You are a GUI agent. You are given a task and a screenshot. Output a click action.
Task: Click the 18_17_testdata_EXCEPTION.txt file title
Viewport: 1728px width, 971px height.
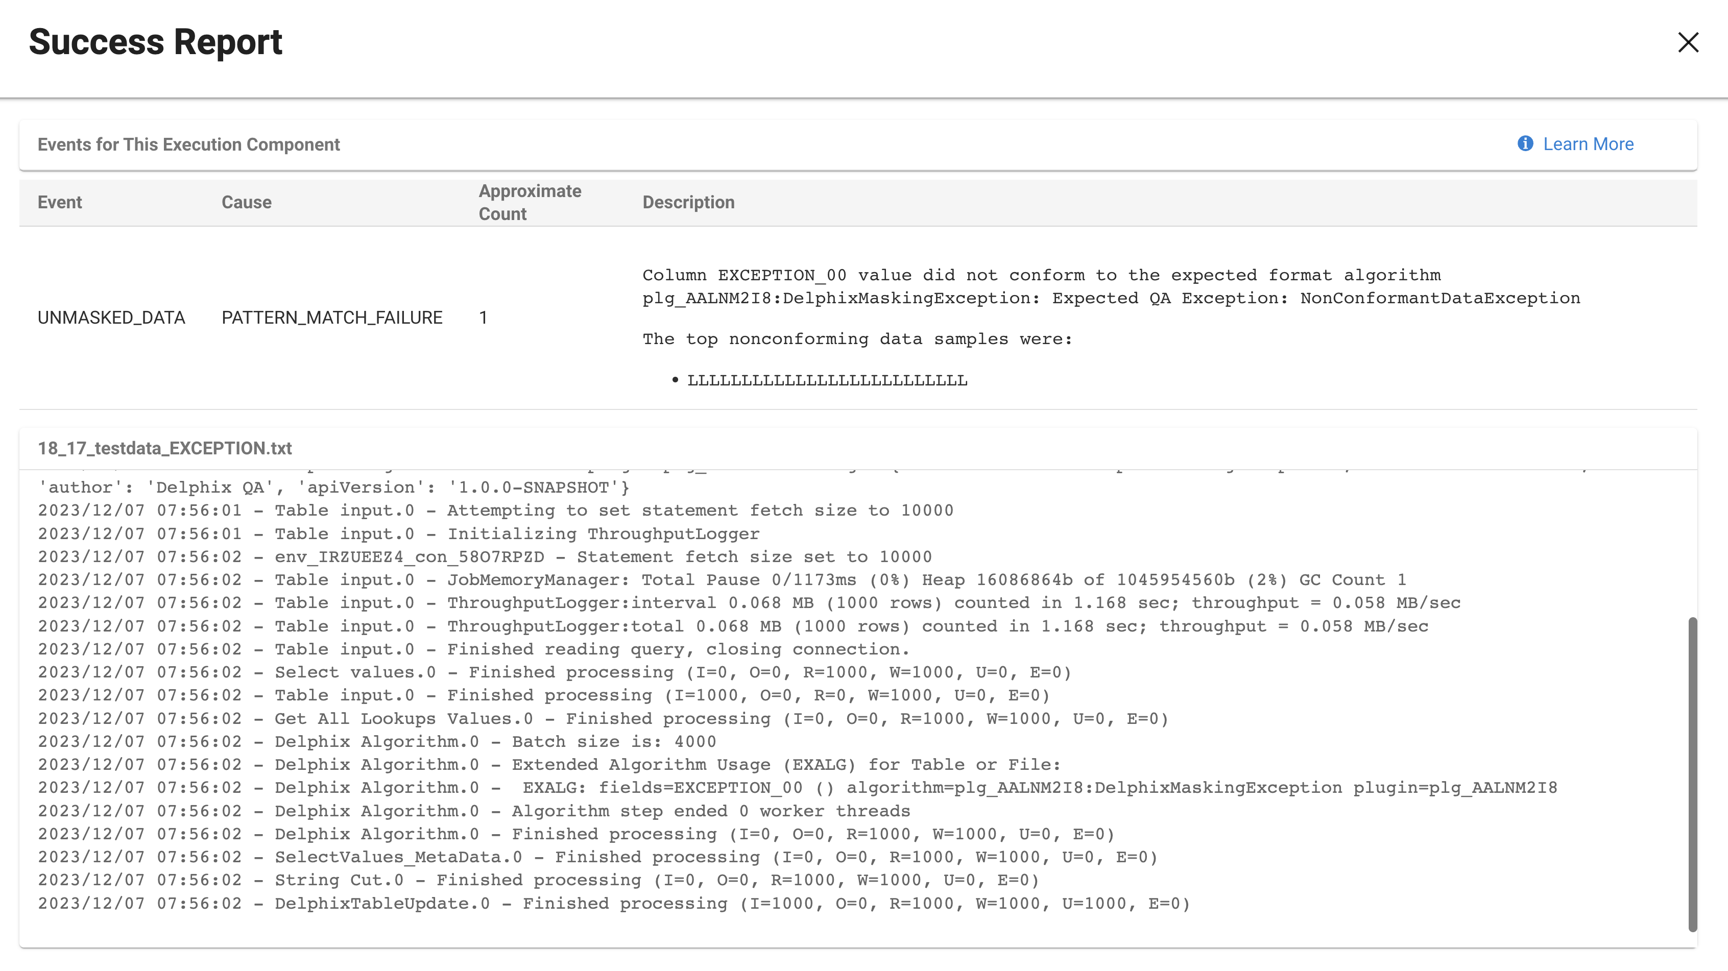(164, 448)
